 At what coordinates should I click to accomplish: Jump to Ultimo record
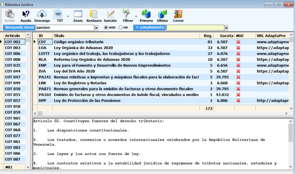click(x=162, y=14)
